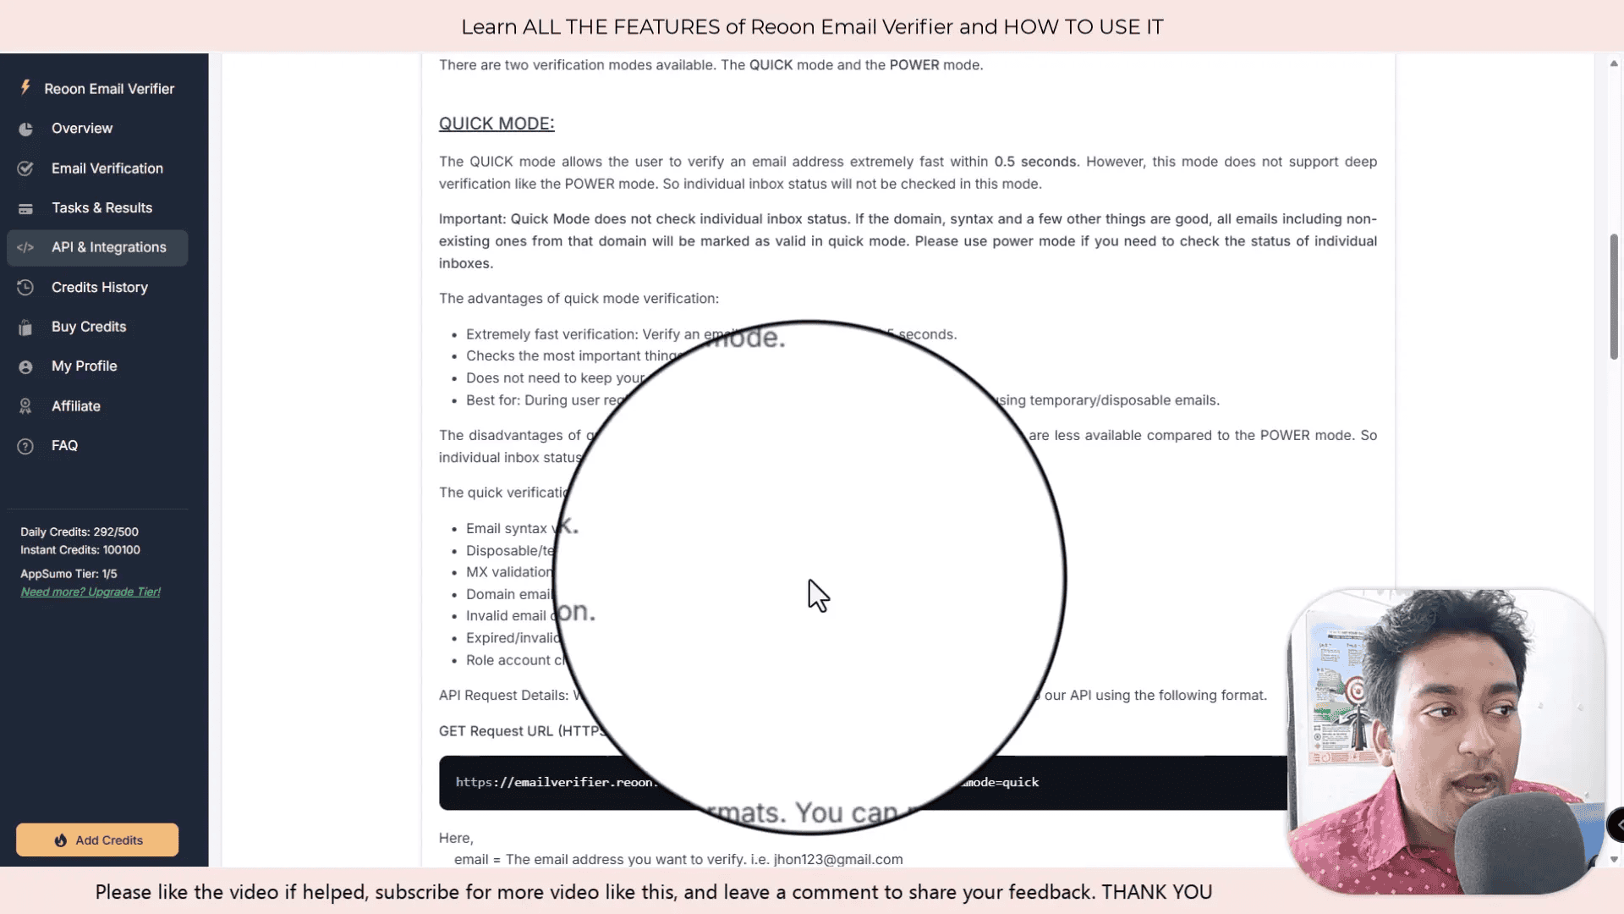This screenshot has height=914, width=1624.
Task: Navigate to Affiliate section
Action: (74, 405)
